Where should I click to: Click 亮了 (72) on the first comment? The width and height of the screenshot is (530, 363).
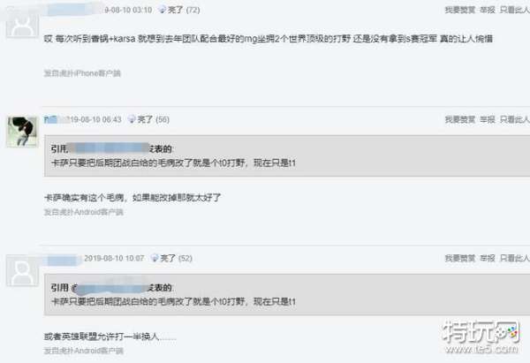pyautogui.click(x=184, y=10)
